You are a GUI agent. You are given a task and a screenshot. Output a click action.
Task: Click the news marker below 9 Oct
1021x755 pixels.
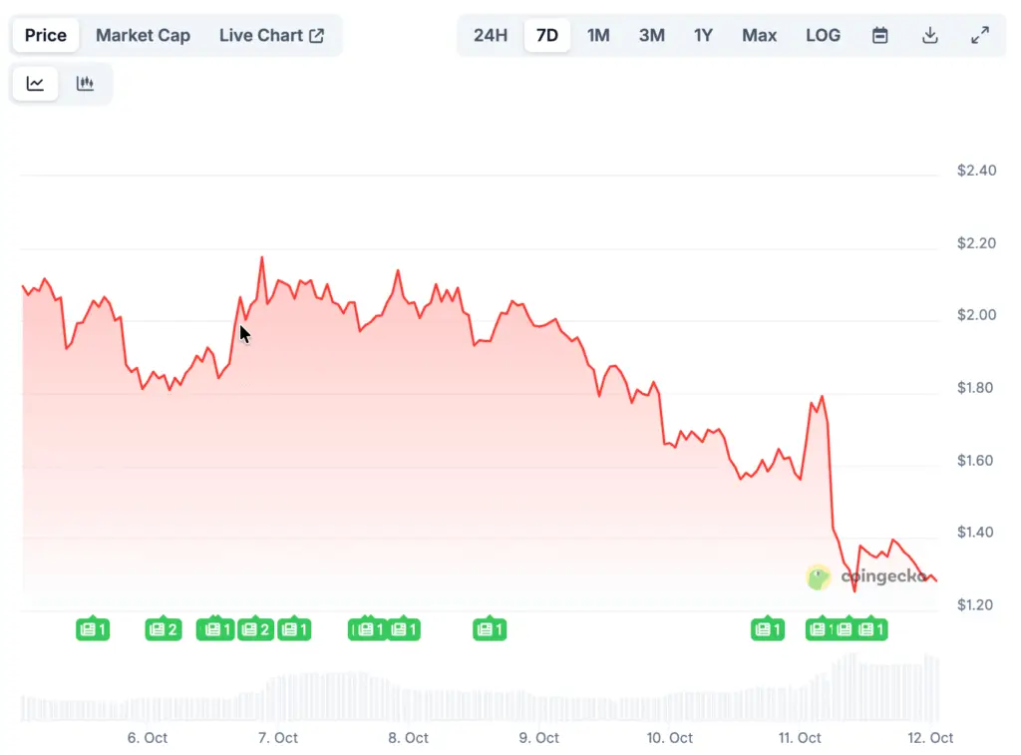tap(490, 629)
